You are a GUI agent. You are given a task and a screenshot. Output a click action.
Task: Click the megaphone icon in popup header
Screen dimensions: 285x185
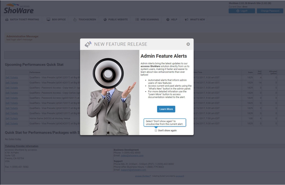(88, 44)
